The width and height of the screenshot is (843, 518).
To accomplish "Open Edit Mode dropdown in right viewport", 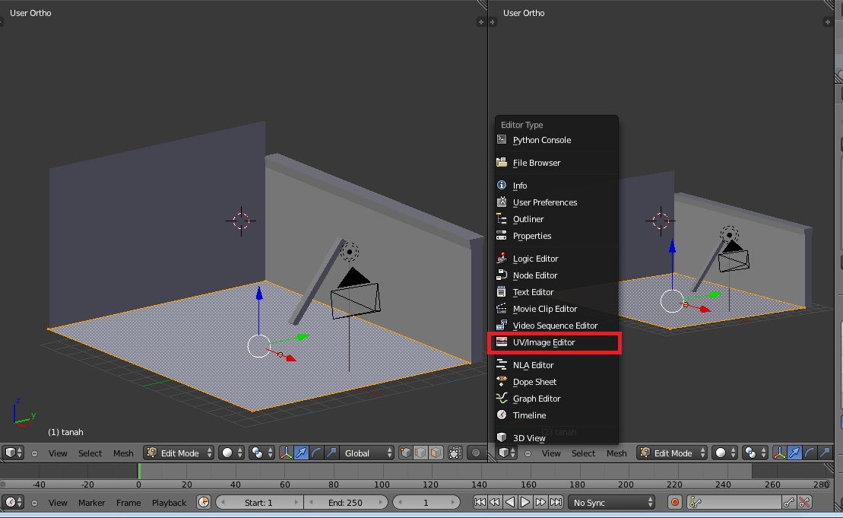I will [x=672, y=453].
